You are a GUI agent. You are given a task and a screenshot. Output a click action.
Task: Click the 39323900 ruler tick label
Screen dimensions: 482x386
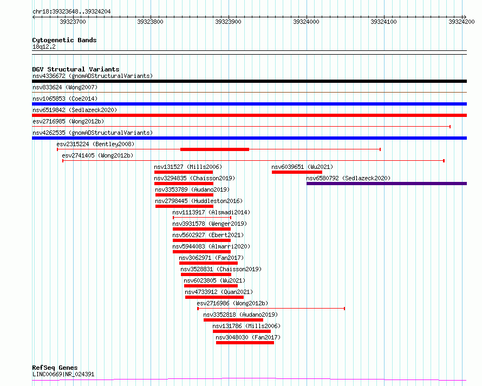(x=228, y=22)
